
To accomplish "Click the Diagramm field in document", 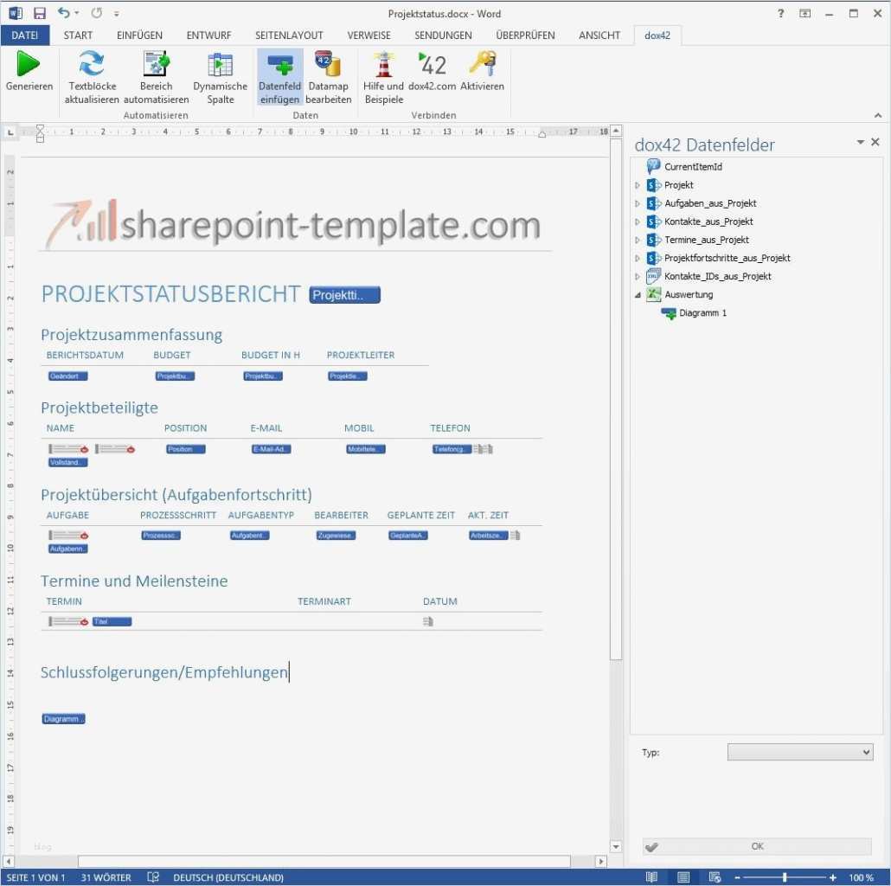I will [64, 718].
